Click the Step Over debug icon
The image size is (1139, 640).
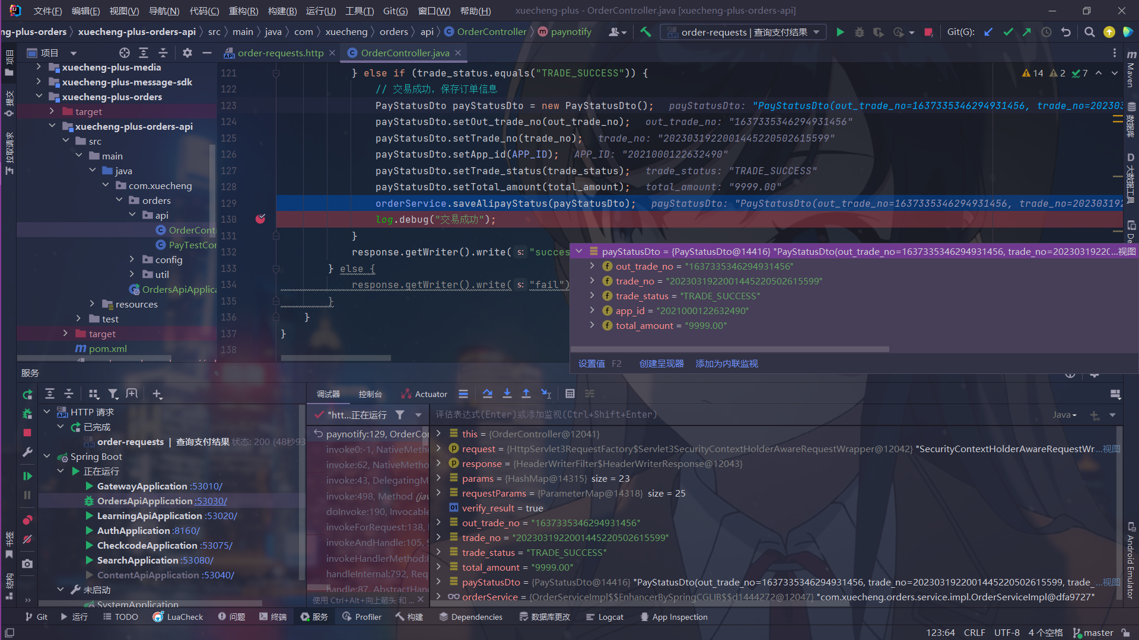click(x=487, y=394)
